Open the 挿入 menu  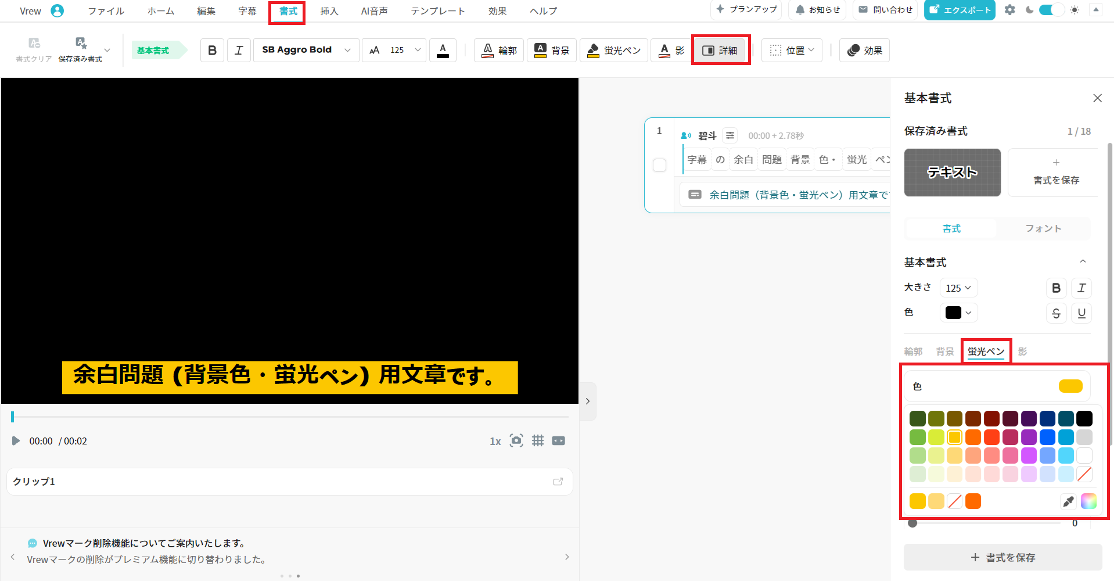pyautogui.click(x=329, y=11)
